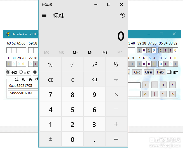Click the x multiply button in Ucode++

pyautogui.click(x=163, y=85)
